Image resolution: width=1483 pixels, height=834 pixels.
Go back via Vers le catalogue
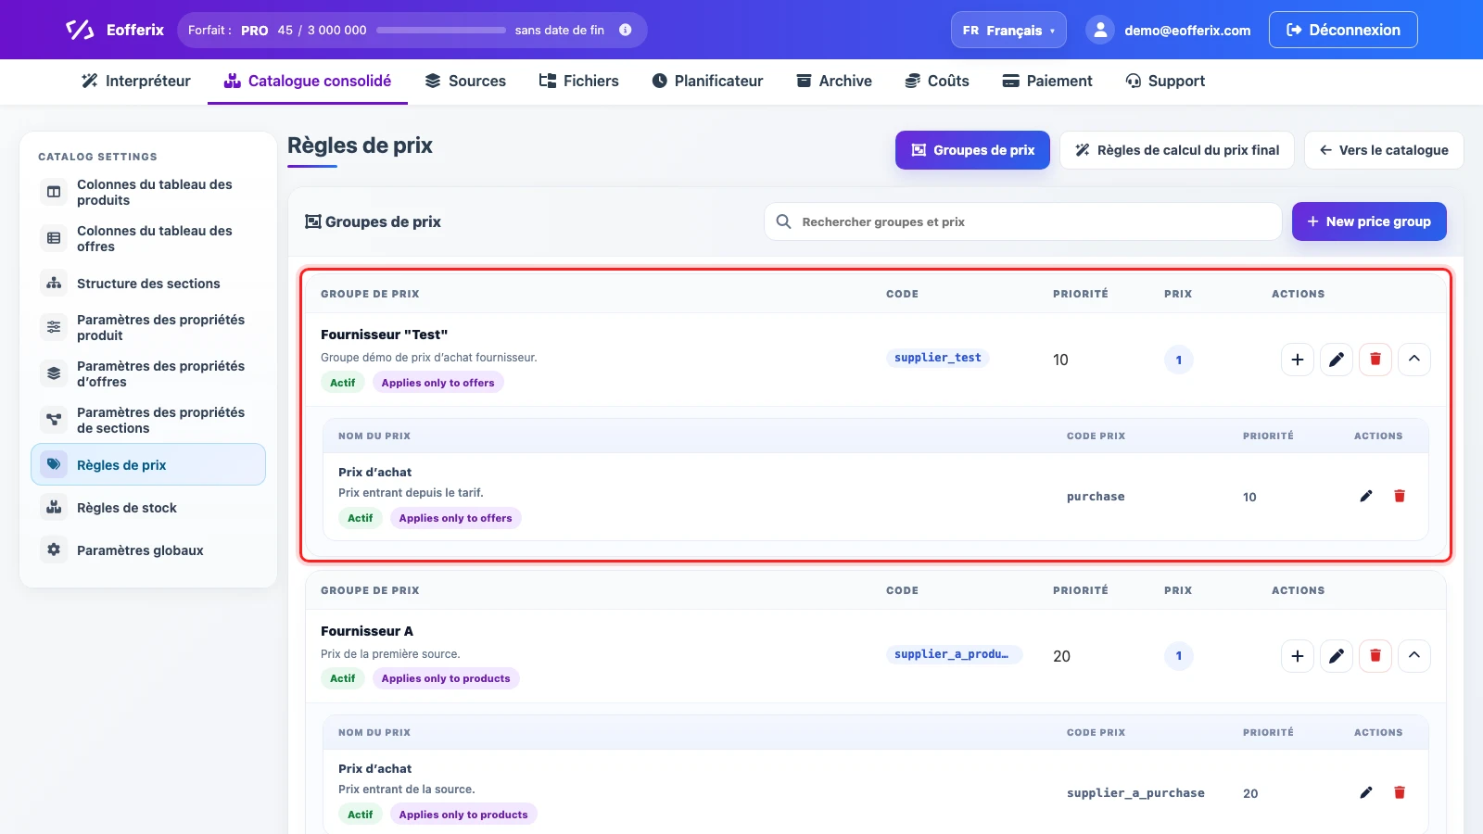pyautogui.click(x=1384, y=150)
